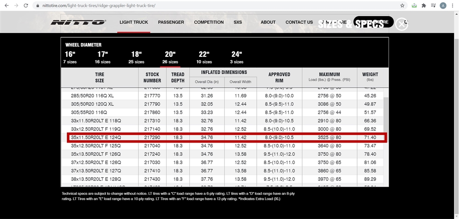
Task: Reload the Nitto tire page
Action: (x=26, y=5)
